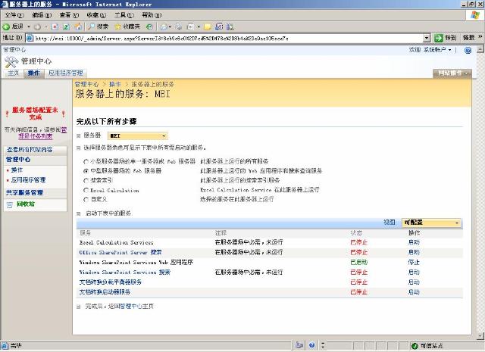Click the Messenger toolbar icon
Screen dimensions: 485x352
click(219, 27)
